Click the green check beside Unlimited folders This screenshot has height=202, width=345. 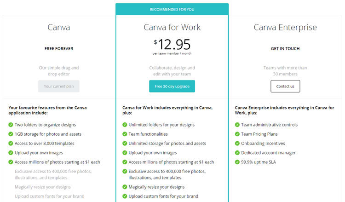point(125,125)
